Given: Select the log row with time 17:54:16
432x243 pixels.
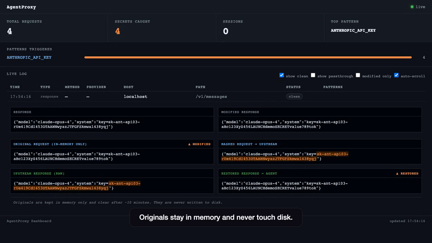Looking at the screenshot, I should click(216, 97).
